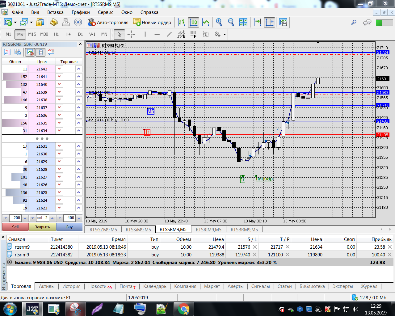This screenshot has height=316, width=395.
Task: Select the text label tool
Action: click(206, 34)
